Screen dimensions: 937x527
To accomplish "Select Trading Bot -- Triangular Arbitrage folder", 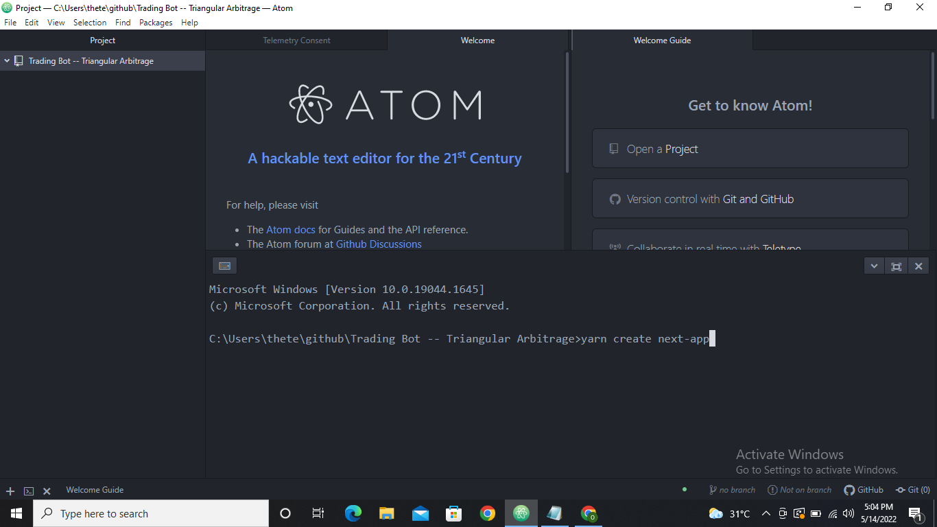I will pos(91,61).
